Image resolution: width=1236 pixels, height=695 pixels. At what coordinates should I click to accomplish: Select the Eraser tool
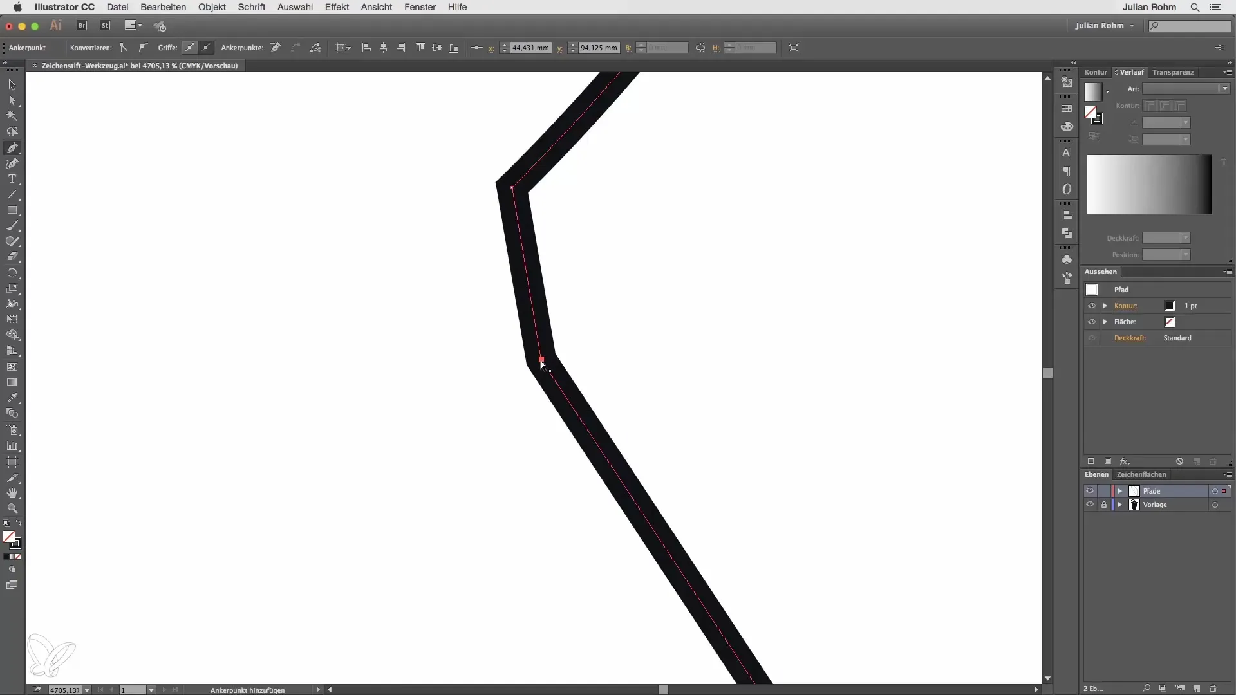pyautogui.click(x=12, y=257)
